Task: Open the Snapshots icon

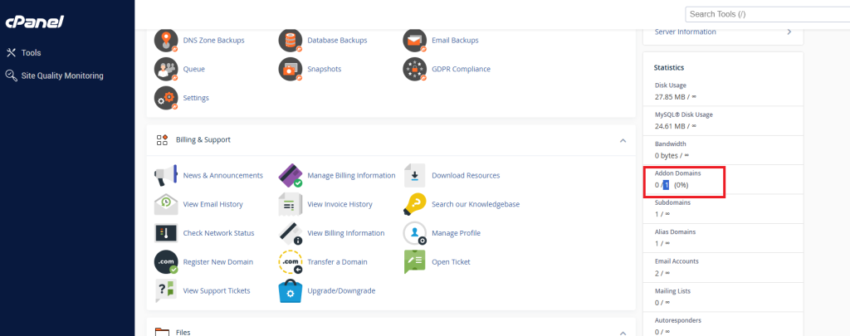Action: [x=290, y=69]
